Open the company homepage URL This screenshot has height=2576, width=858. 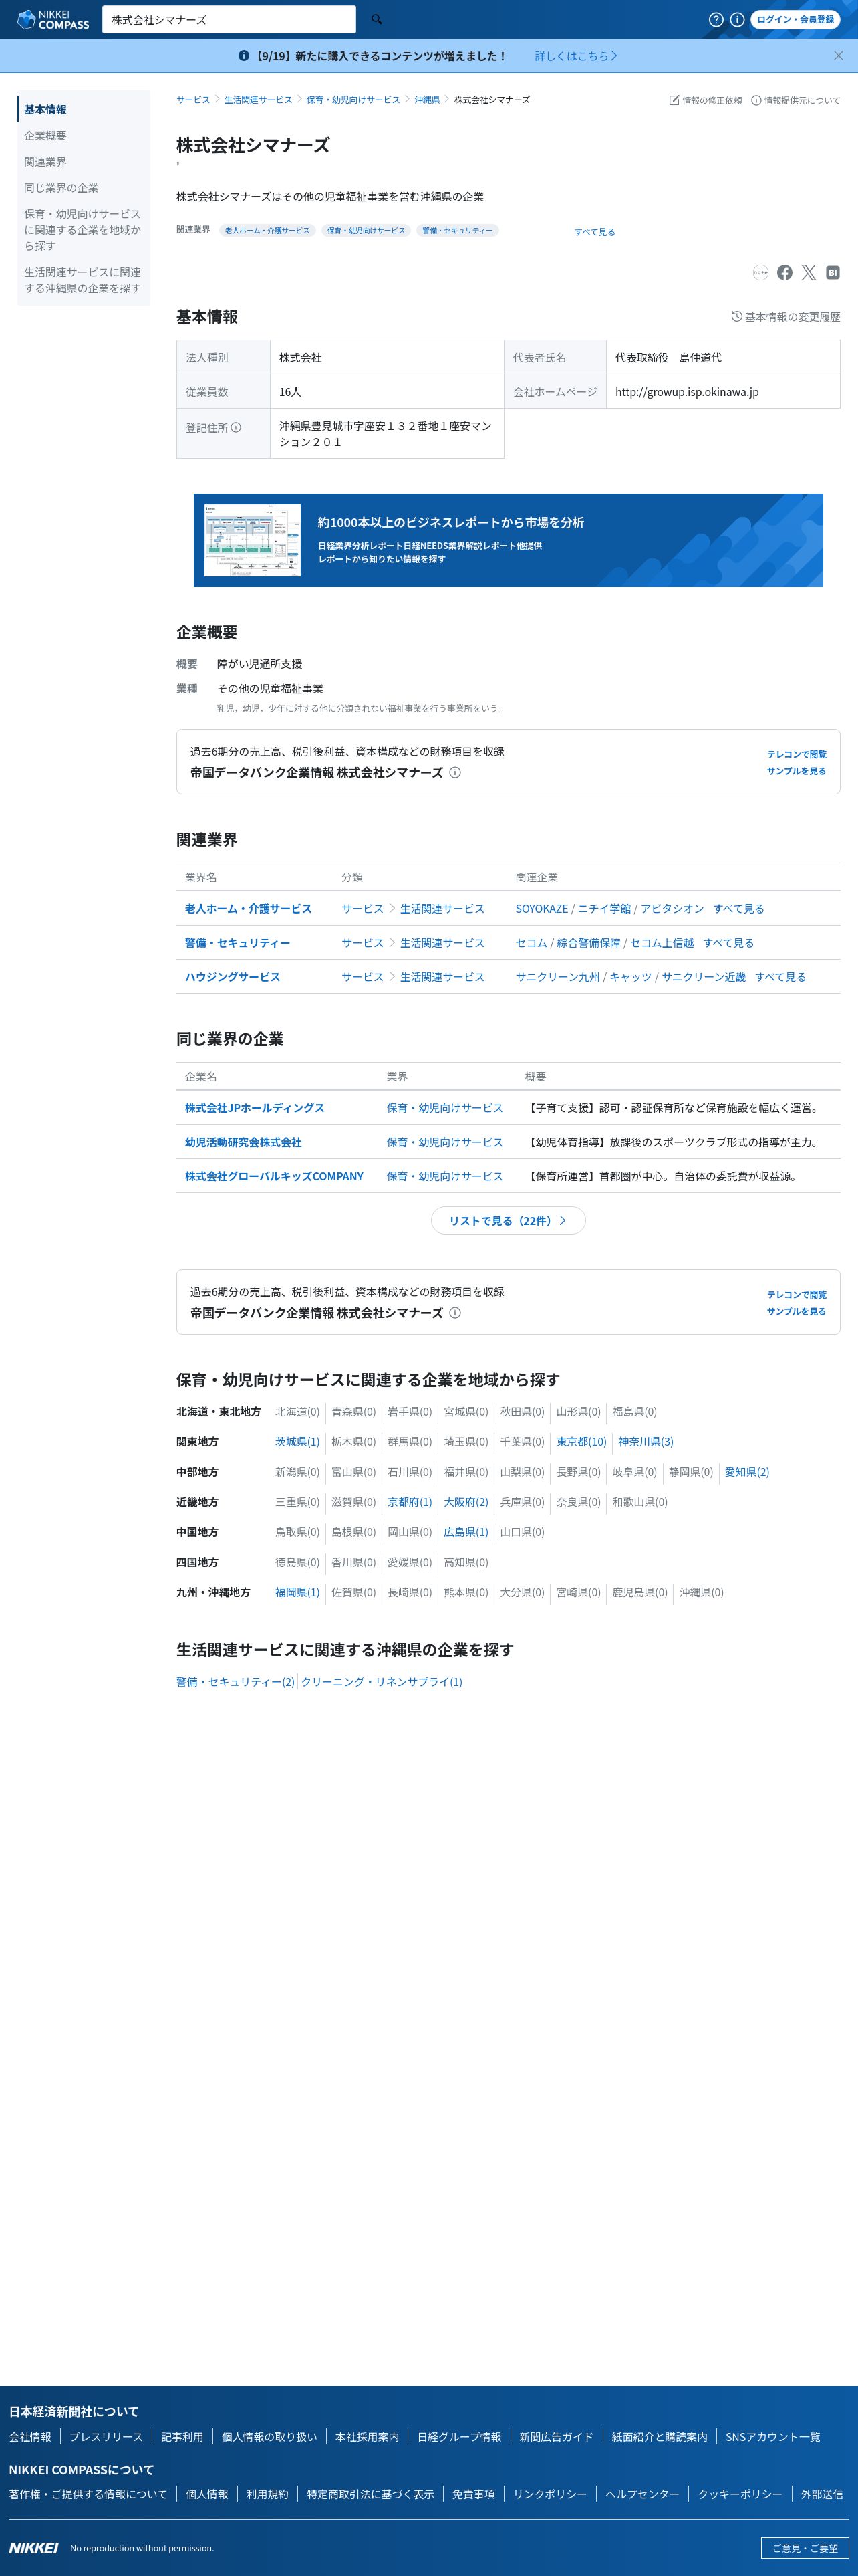pyautogui.click(x=687, y=392)
